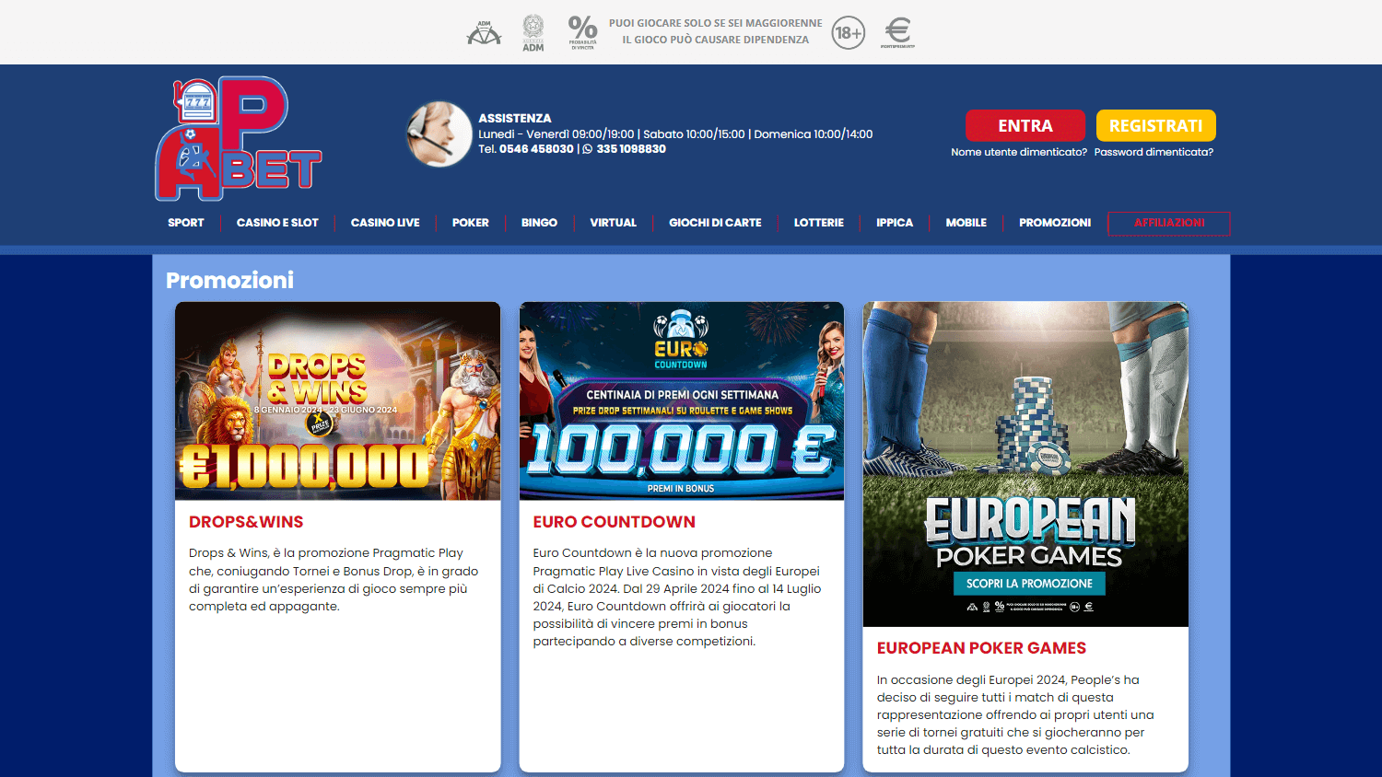Image resolution: width=1382 pixels, height=777 pixels.
Task: Click the 18+ age restriction icon
Action: (x=849, y=33)
